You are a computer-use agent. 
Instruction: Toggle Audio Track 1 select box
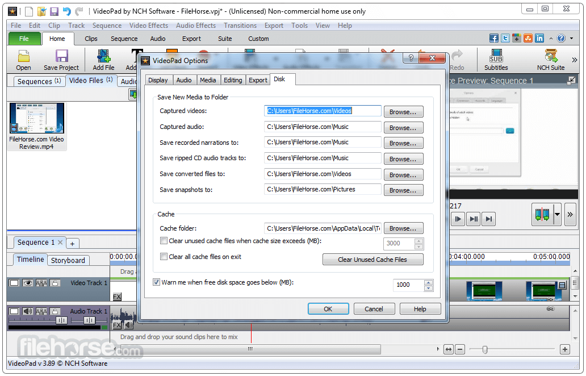14,311
